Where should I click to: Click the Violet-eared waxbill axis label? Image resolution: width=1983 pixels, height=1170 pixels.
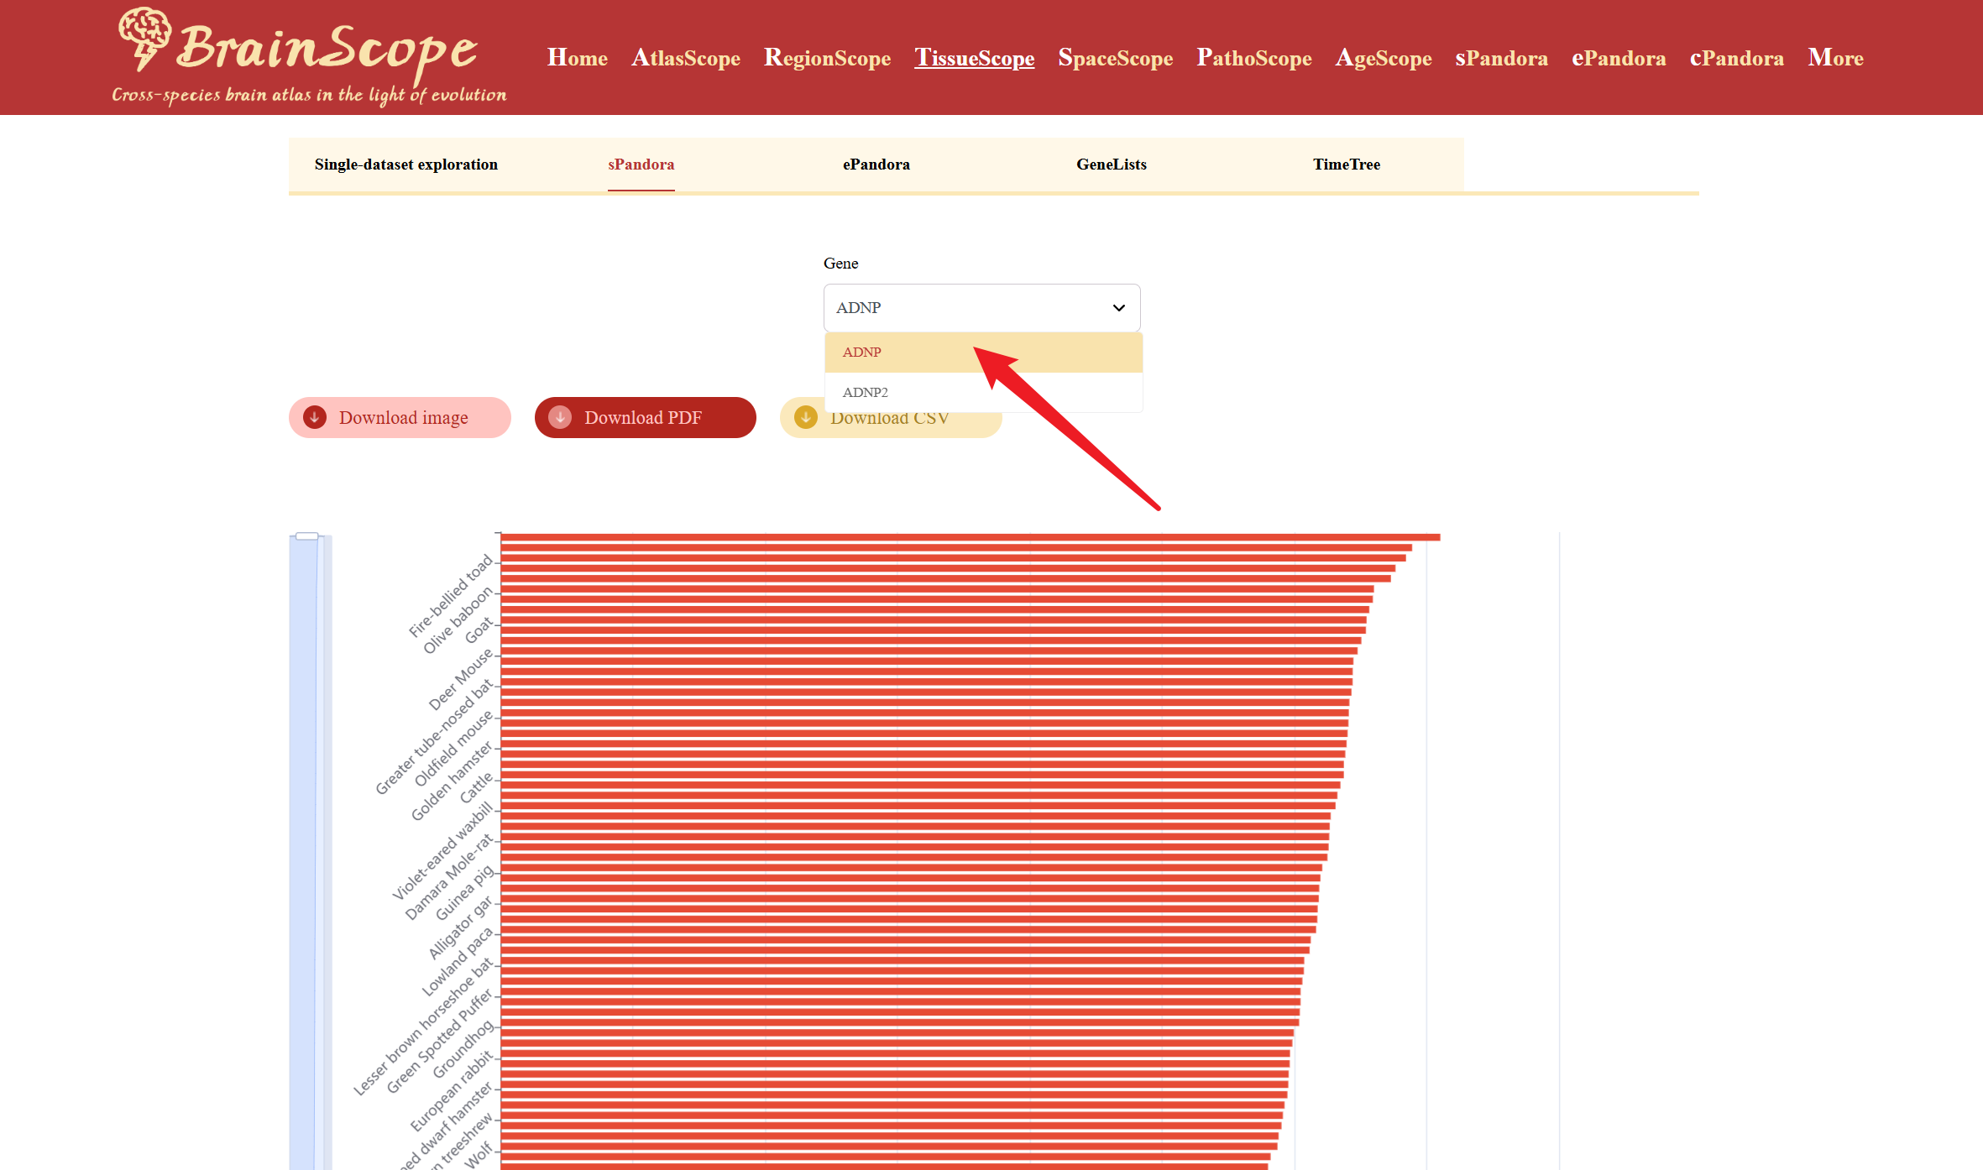click(x=442, y=850)
